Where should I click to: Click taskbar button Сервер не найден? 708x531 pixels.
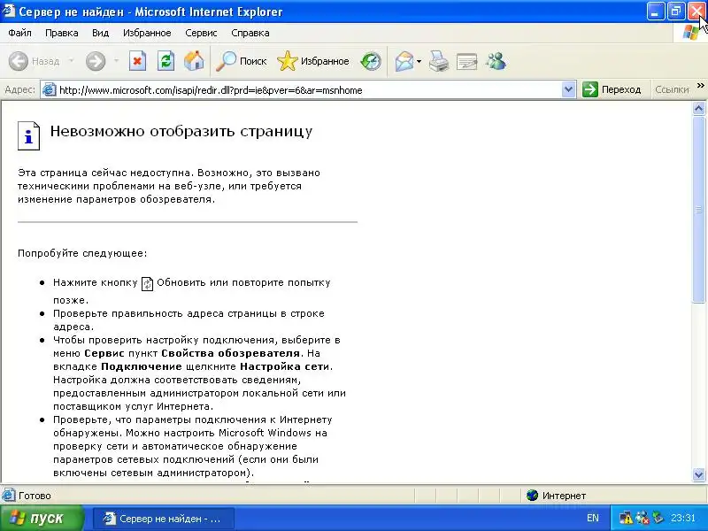(x=164, y=519)
